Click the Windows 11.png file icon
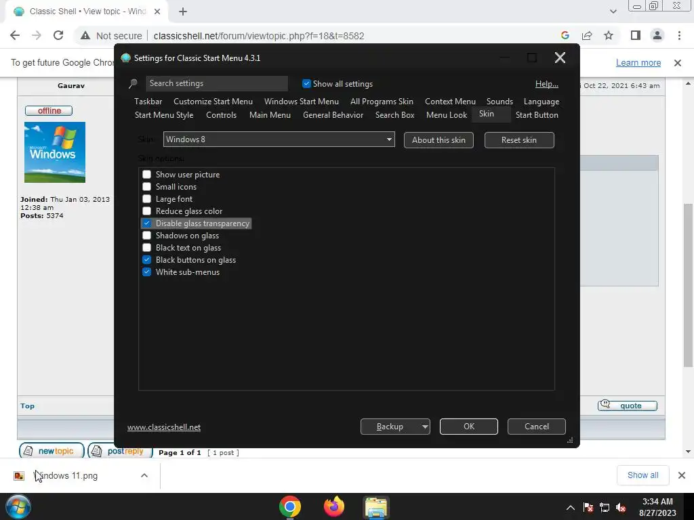The width and height of the screenshot is (694, 520). (19, 476)
